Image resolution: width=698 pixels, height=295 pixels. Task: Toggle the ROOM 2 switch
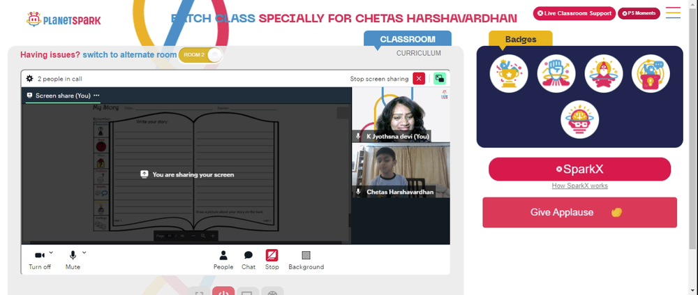(200, 54)
